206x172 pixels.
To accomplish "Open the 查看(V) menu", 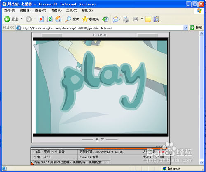I will [40, 11].
